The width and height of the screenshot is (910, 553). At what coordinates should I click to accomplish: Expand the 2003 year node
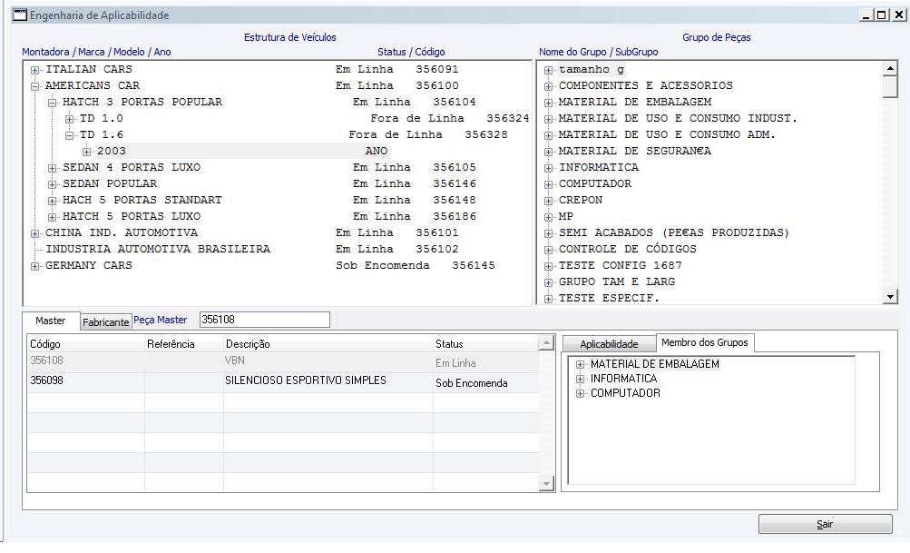coord(87,152)
